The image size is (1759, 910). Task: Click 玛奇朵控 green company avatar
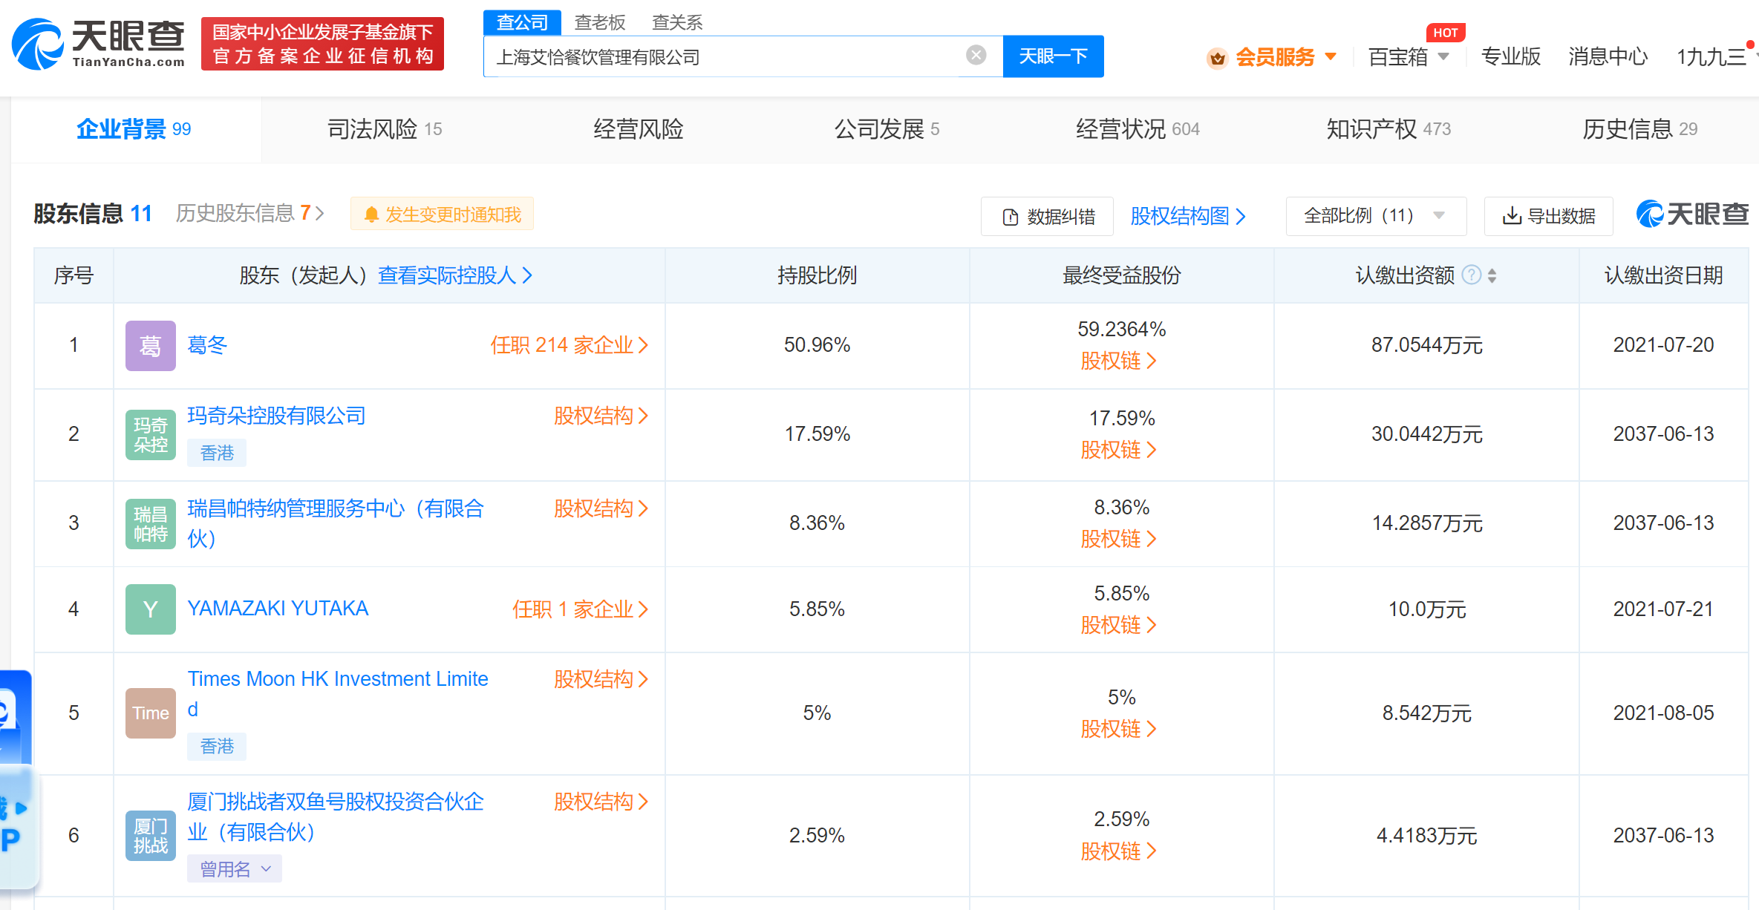coord(151,434)
